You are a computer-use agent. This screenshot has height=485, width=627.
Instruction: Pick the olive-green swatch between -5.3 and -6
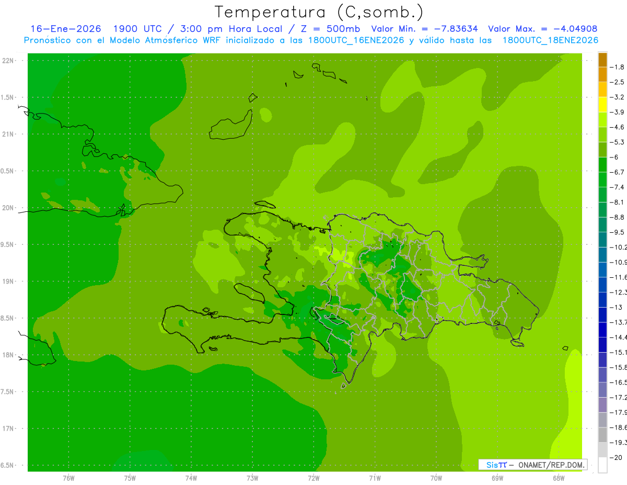coord(602,150)
